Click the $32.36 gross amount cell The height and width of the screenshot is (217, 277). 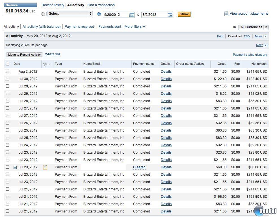[x=221, y=123]
